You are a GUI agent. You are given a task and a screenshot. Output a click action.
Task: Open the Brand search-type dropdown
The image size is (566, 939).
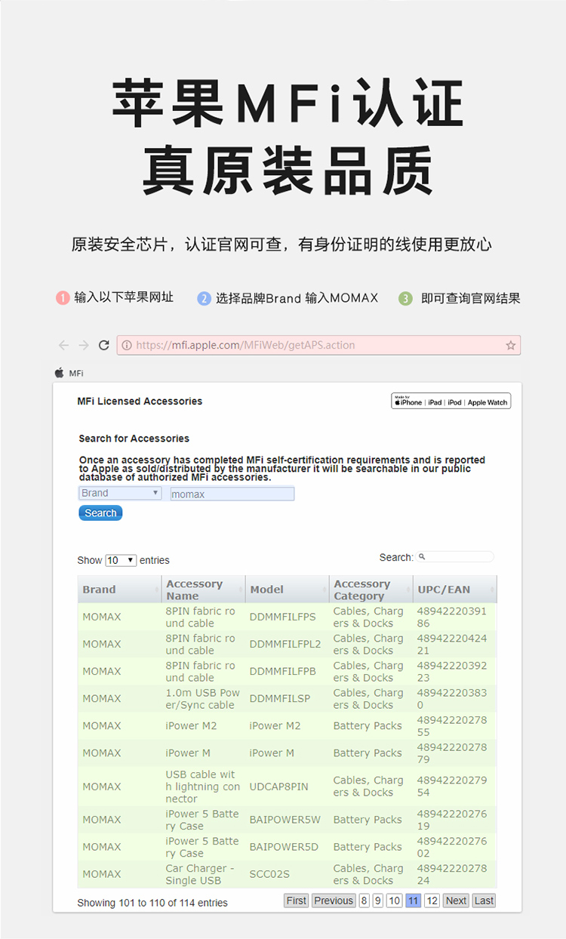coord(120,493)
